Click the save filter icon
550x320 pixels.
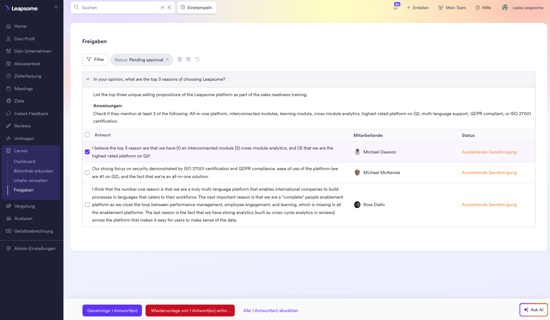188,59
